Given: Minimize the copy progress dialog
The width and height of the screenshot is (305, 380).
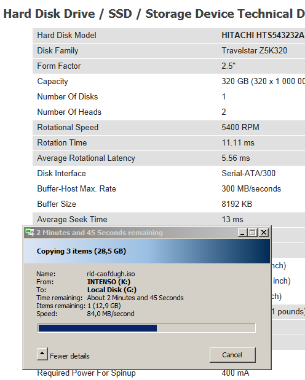Looking at the screenshot, I should 242,233.
